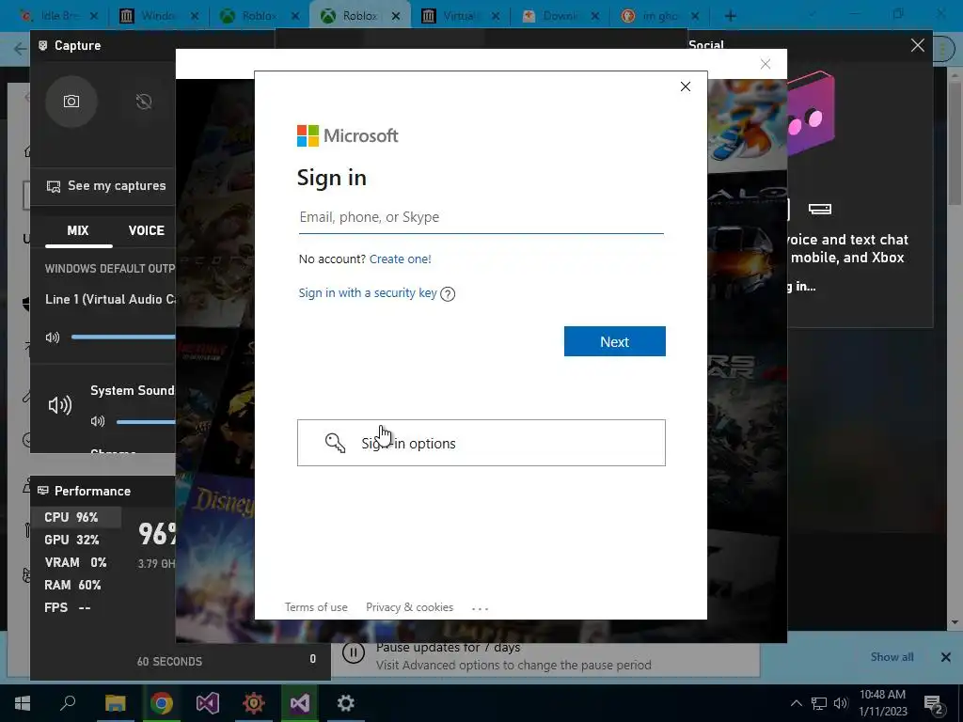Open Settings gear from taskbar
The image size is (963, 722).
click(346, 703)
